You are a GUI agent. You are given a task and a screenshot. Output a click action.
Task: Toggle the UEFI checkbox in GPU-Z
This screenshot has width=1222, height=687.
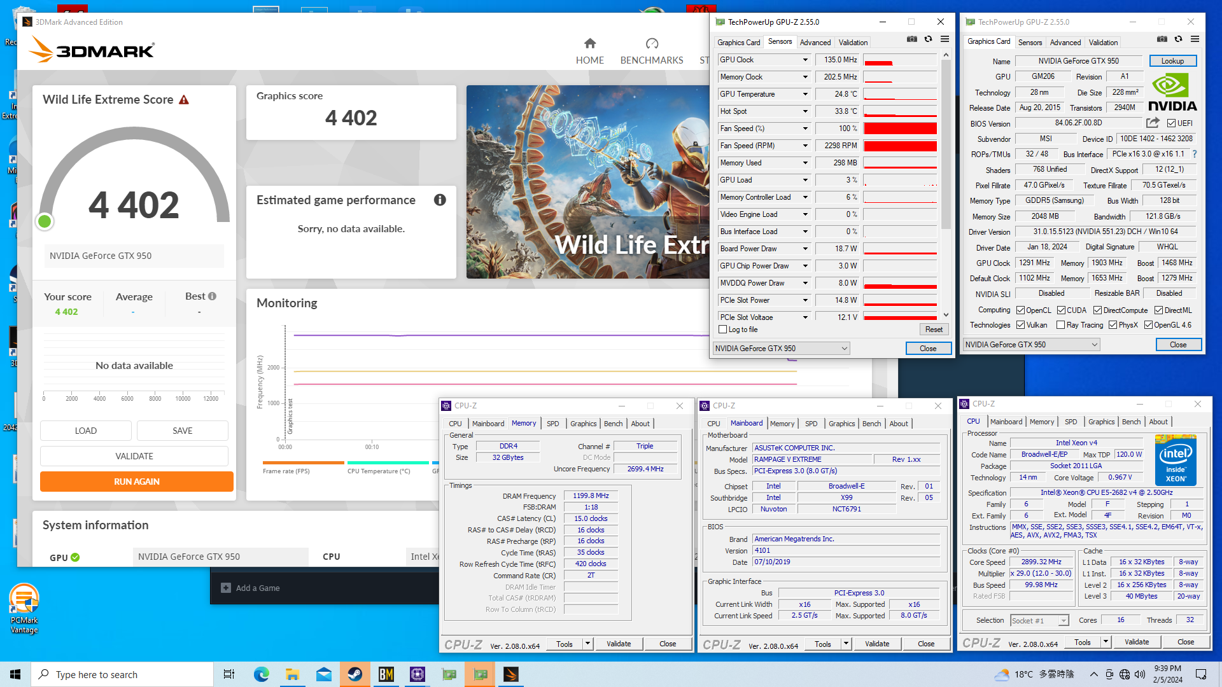click(1171, 123)
